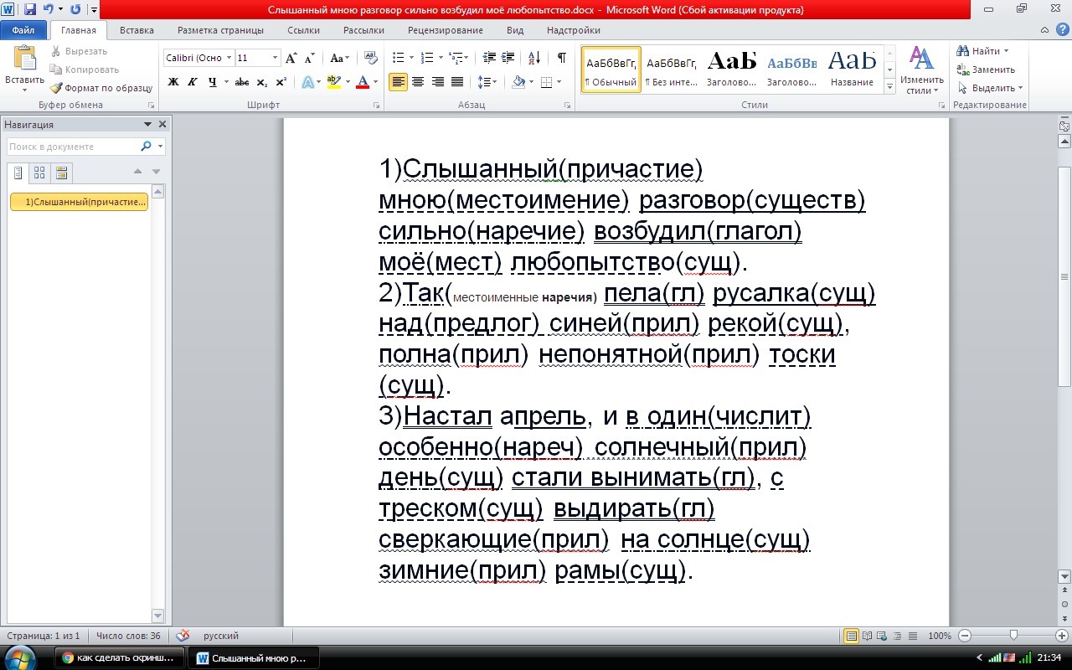This screenshot has width=1072, height=670.
Task: Click the Format Painter brush icon
Action: (56, 88)
